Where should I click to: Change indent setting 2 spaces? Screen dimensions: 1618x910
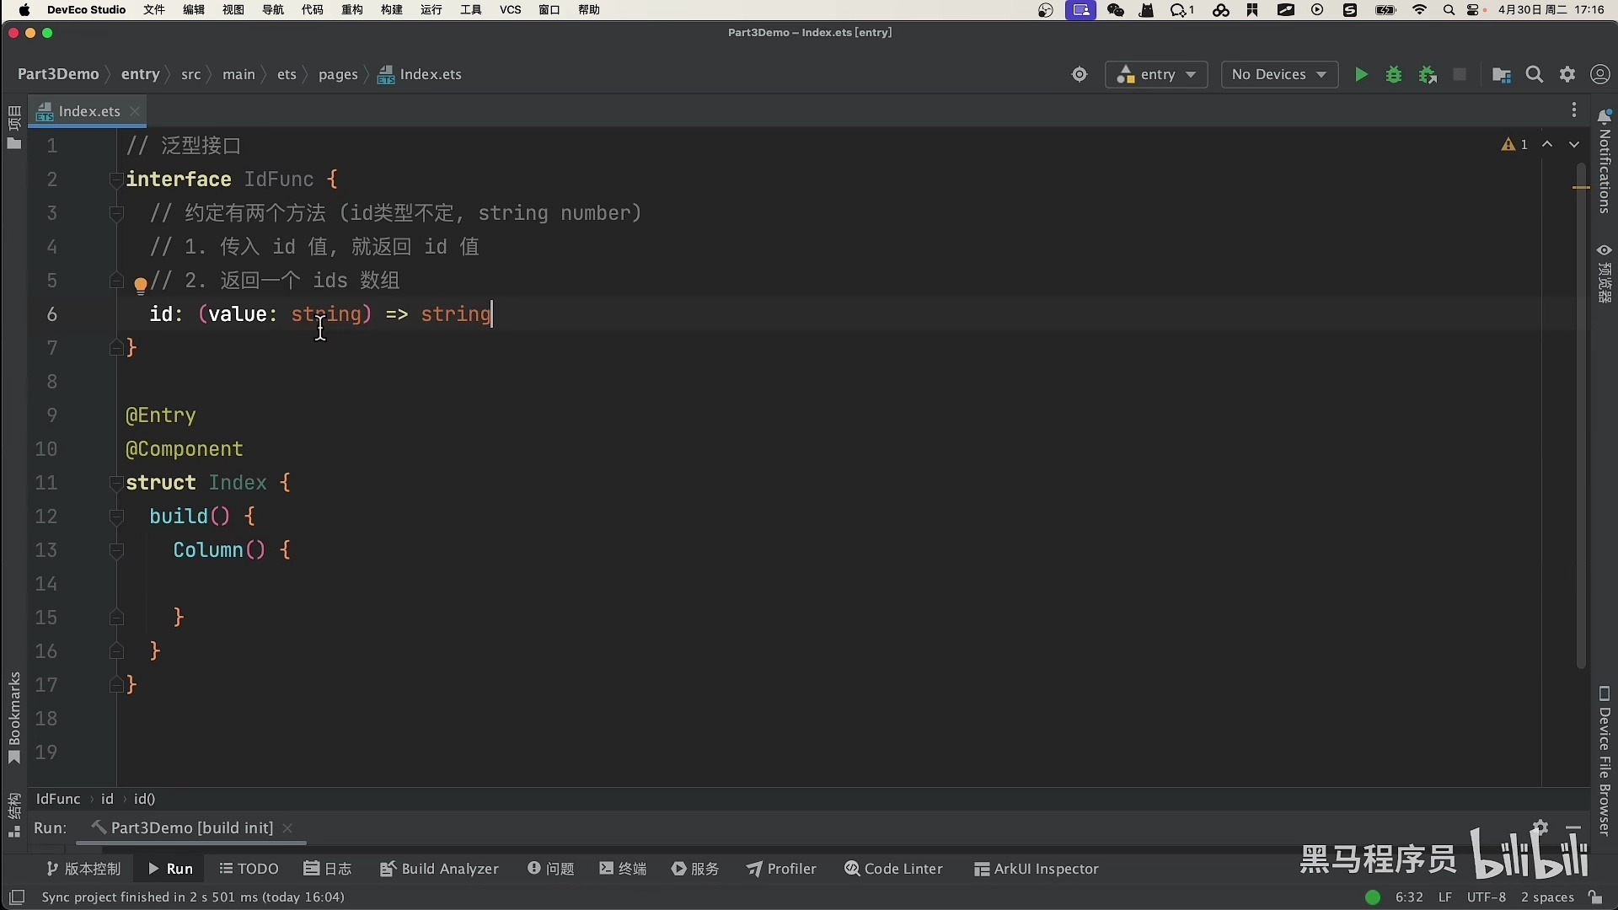[1547, 897]
